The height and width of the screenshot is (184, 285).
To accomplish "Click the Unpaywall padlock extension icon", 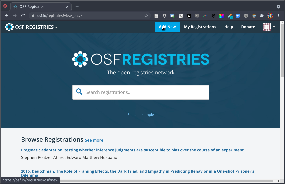I will tap(189, 16).
